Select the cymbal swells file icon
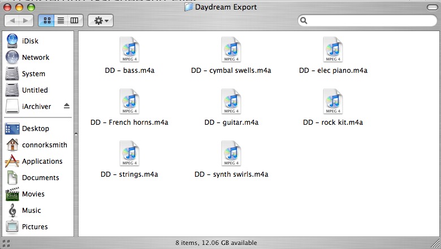 (x=231, y=50)
